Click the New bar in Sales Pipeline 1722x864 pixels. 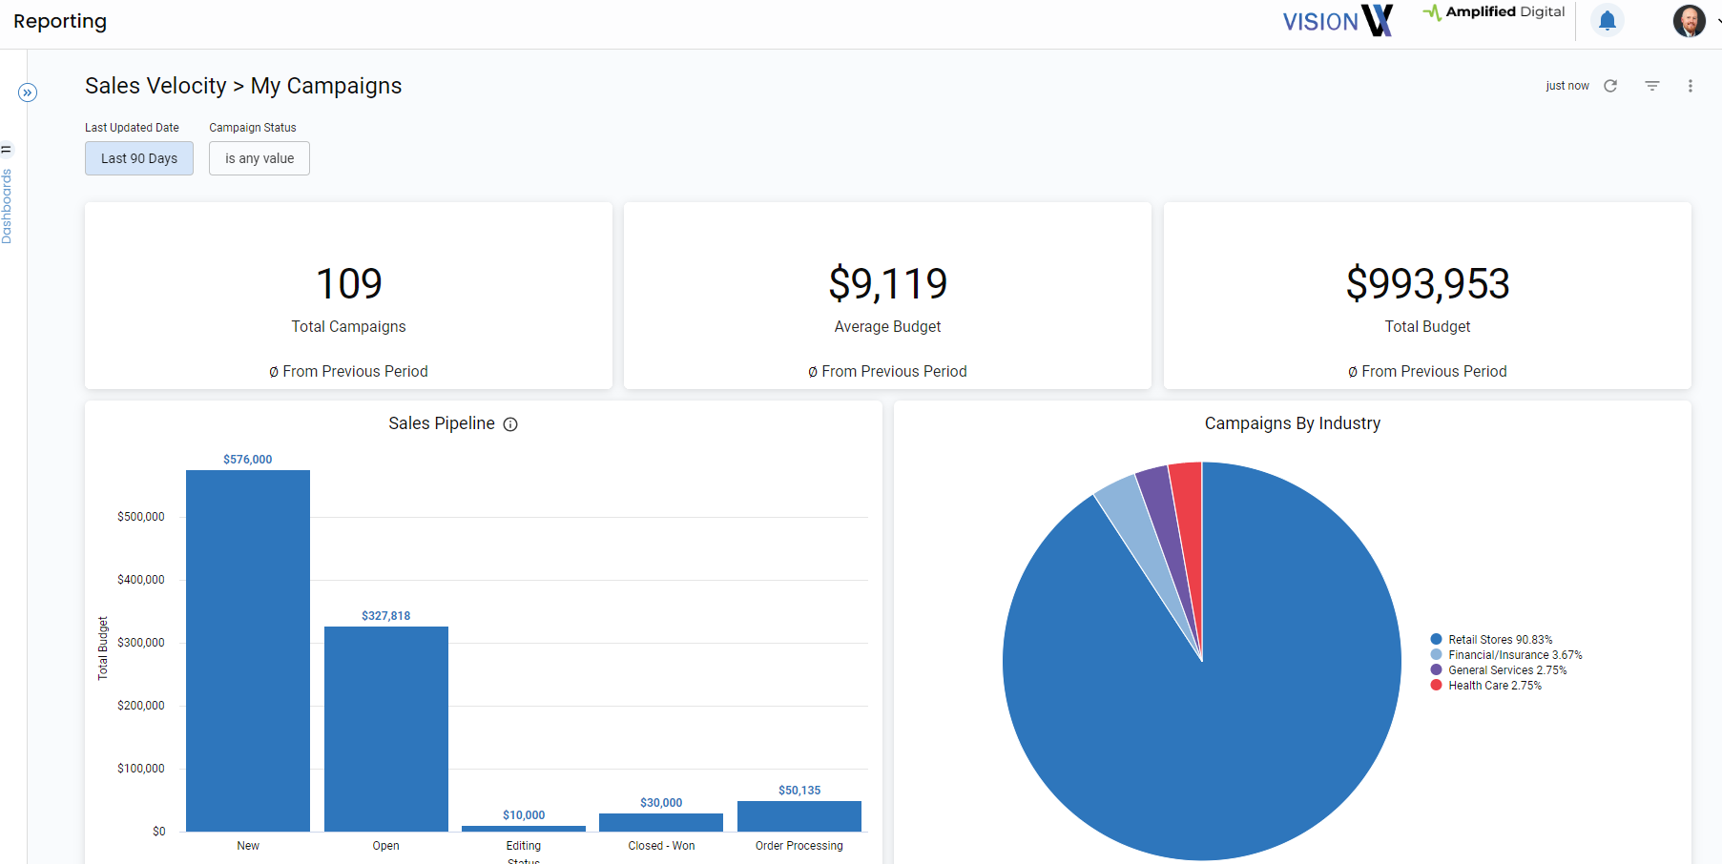click(x=248, y=650)
